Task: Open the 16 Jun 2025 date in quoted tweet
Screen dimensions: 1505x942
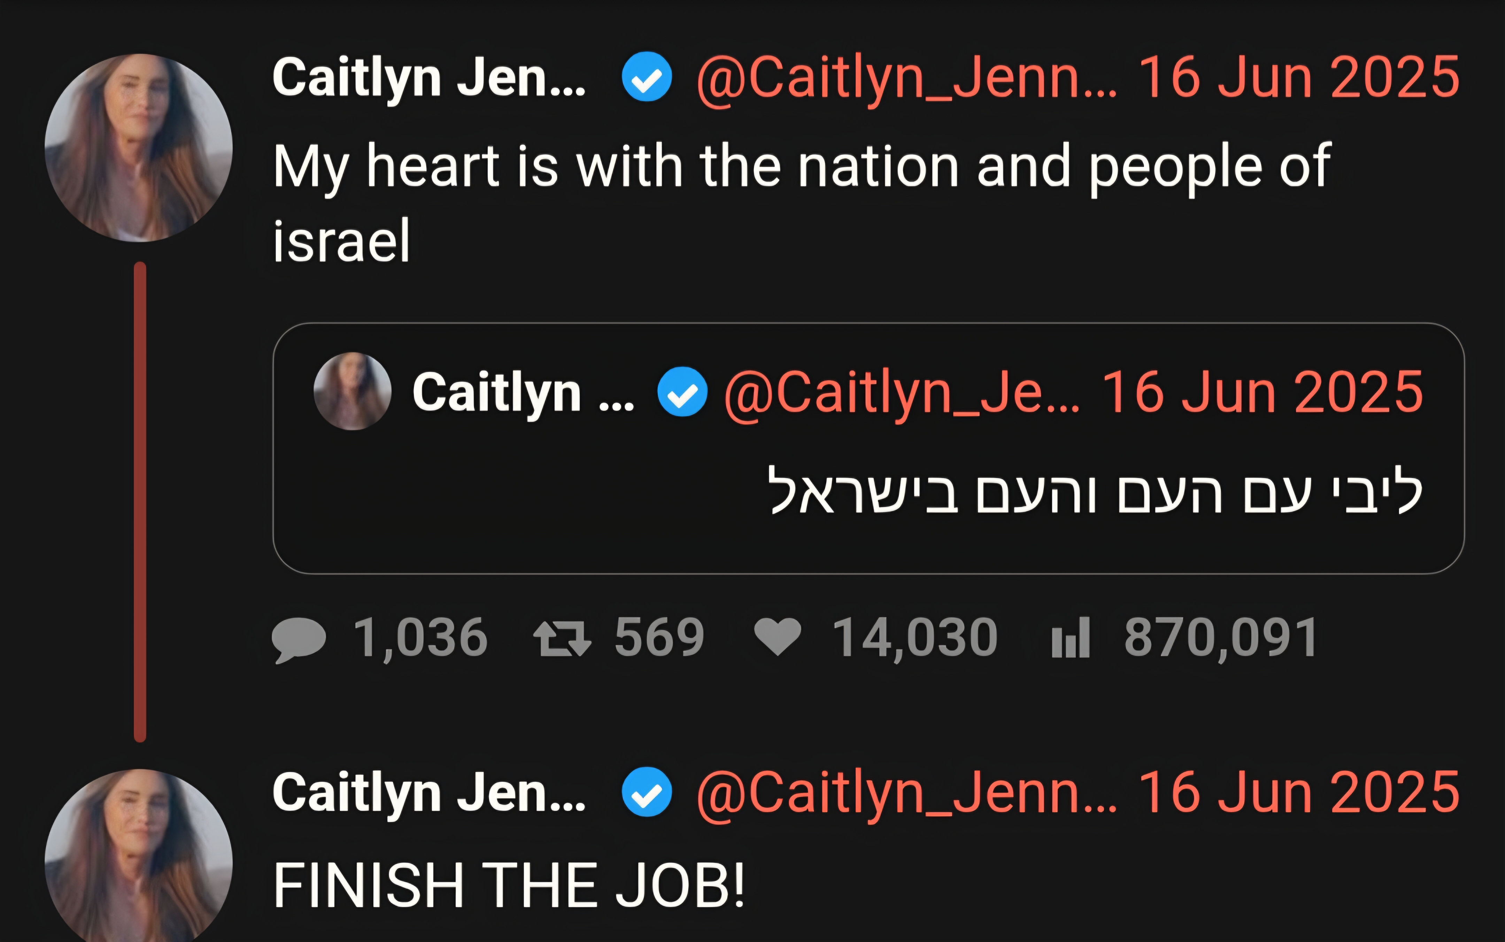Action: pos(1263,392)
